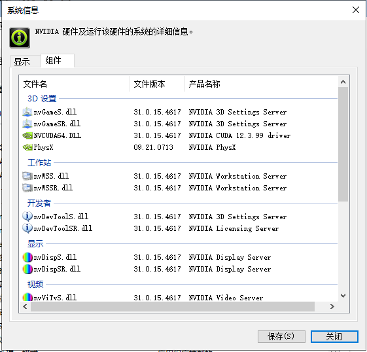The width and height of the screenshot is (367, 352).
Task: Click version 31.0.15.4617 in nvGameS.dll row
Action: pyautogui.click(x=157, y=112)
